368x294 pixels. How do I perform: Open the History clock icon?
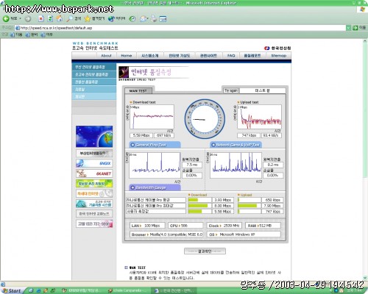[x=132, y=18]
